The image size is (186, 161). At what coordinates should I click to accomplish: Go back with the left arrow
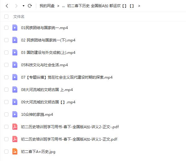point(7,6)
